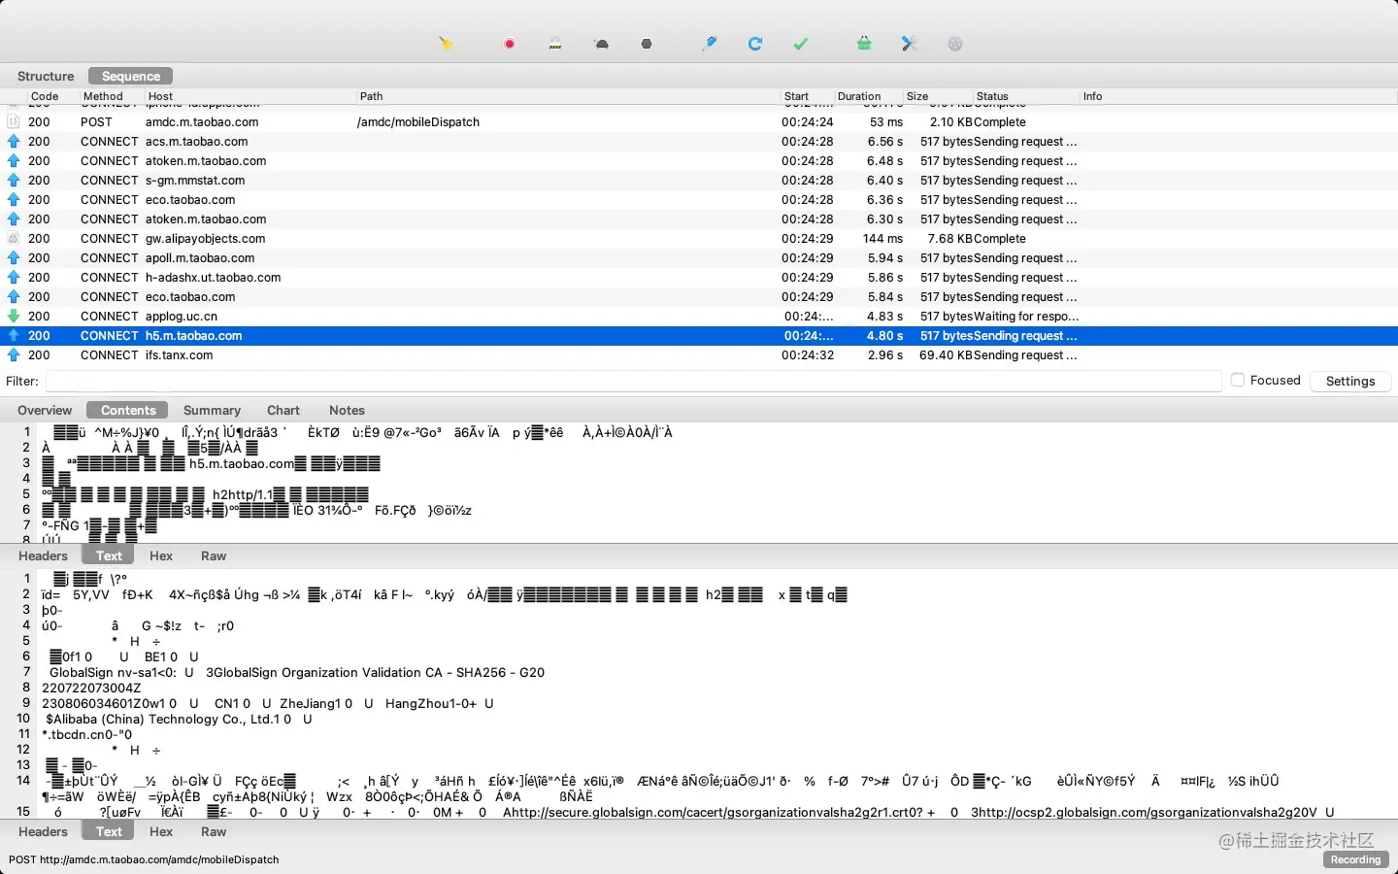The width and height of the screenshot is (1398, 874).
Task: Select the h-adashx.ut.taobao.com host cell
Action: point(214,278)
